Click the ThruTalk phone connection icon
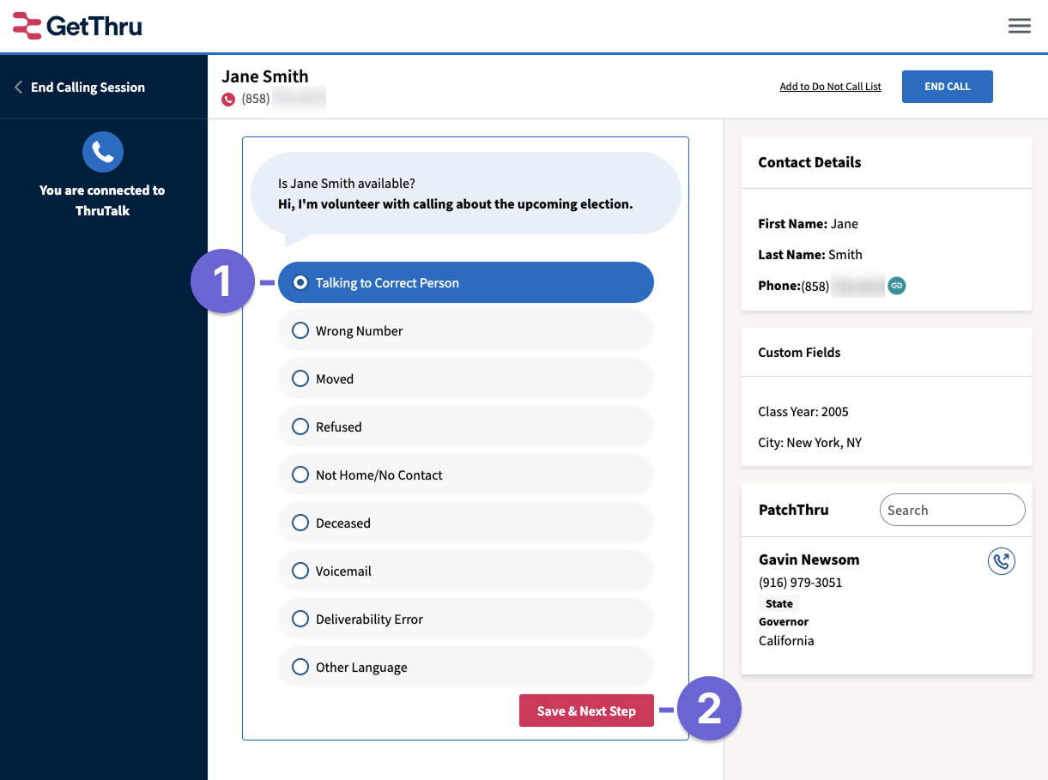The image size is (1048, 780). tap(103, 153)
